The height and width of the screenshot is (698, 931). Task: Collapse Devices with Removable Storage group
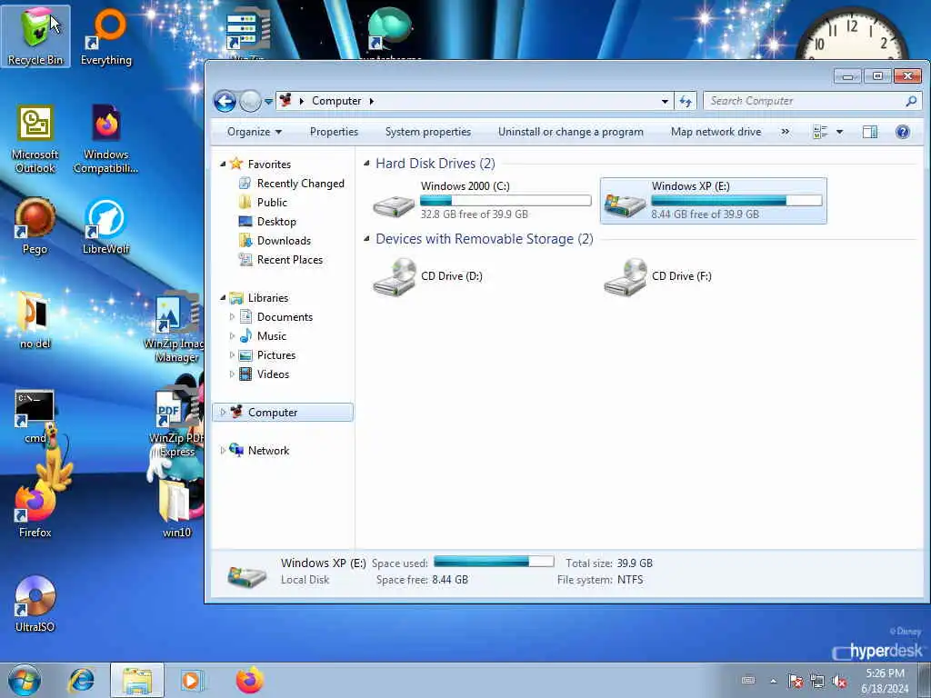pos(366,239)
